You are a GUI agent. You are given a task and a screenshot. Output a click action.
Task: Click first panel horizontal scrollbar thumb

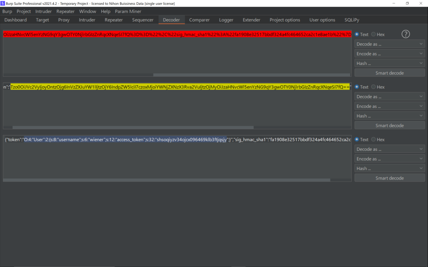(251, 75)
